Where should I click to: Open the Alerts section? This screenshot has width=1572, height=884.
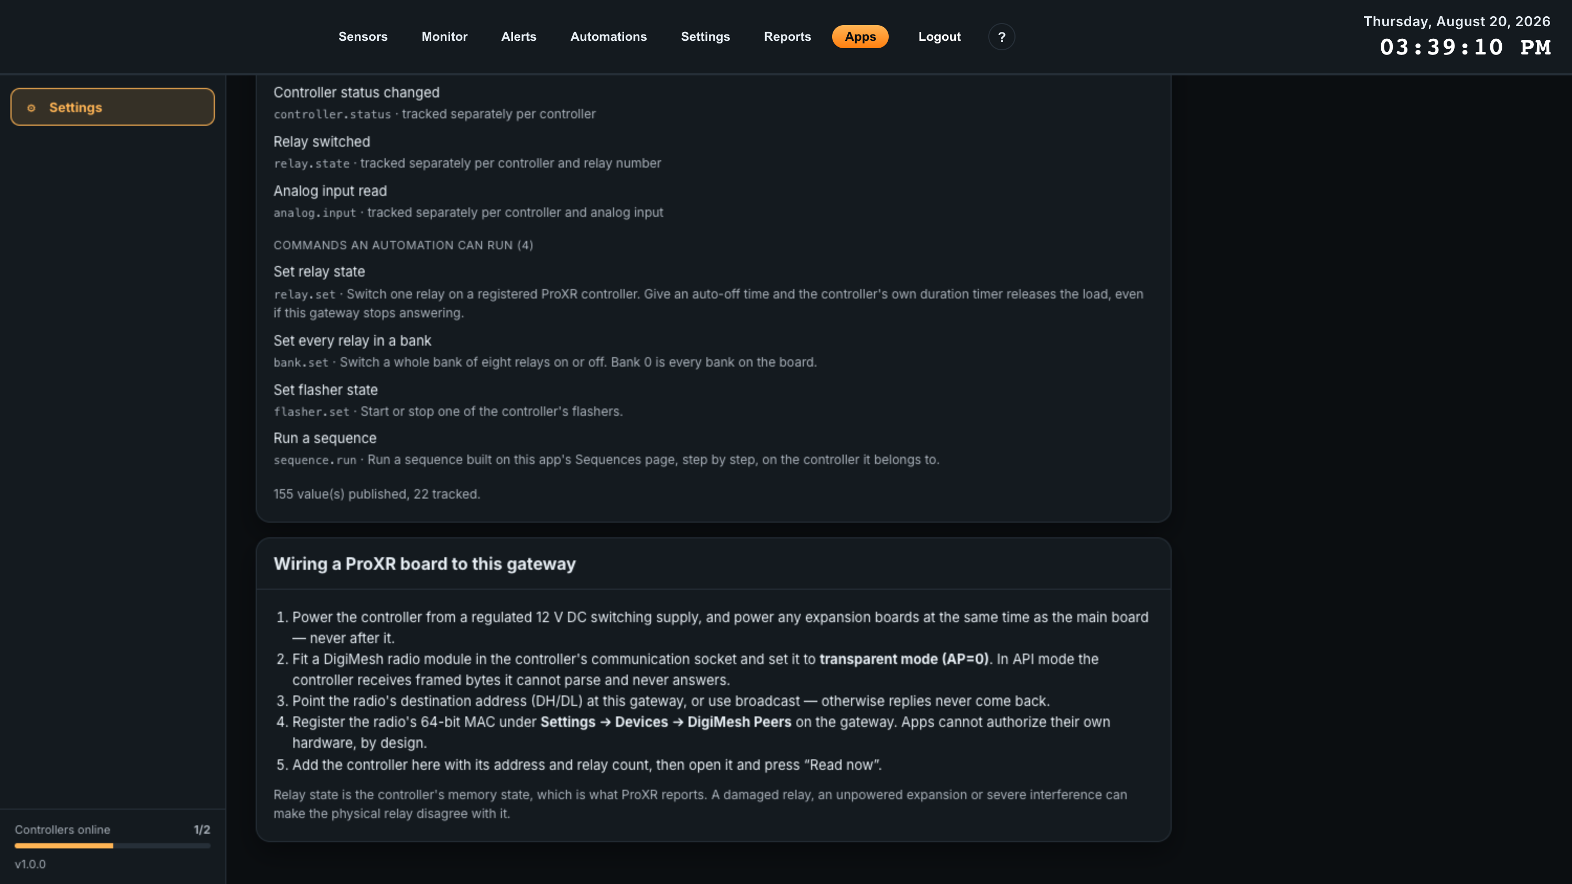(519, 37)
